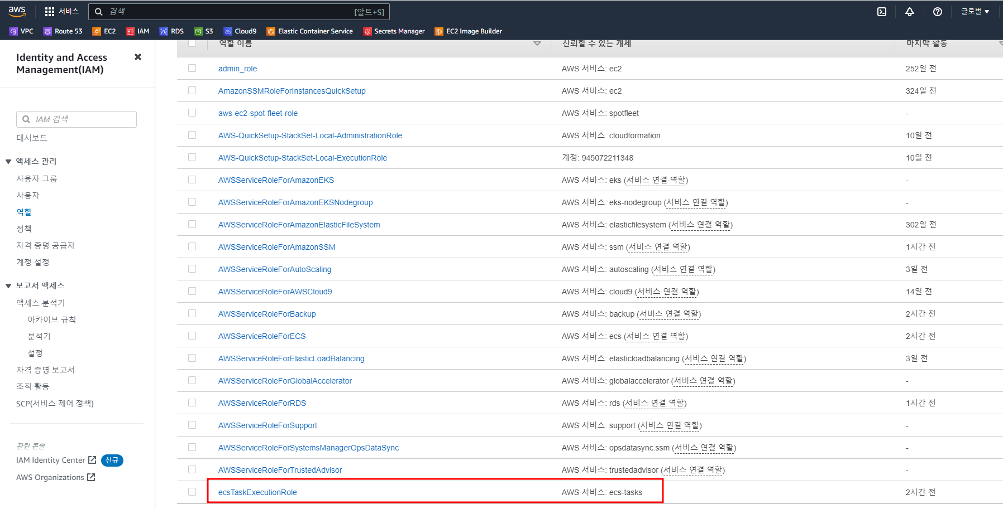Focus the IAM 검색 input field

point(77,119)
